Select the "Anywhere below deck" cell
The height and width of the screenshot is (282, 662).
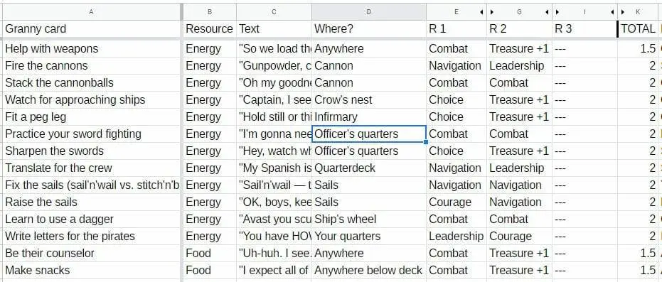pos(369,270)
